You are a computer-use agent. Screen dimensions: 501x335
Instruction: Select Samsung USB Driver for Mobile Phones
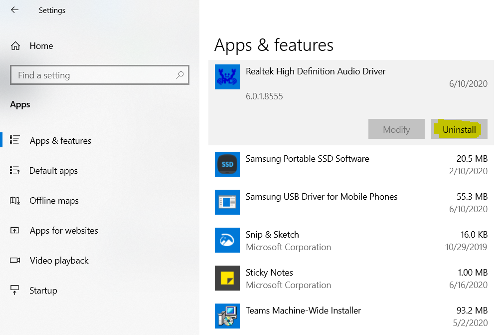click(351, 202)
